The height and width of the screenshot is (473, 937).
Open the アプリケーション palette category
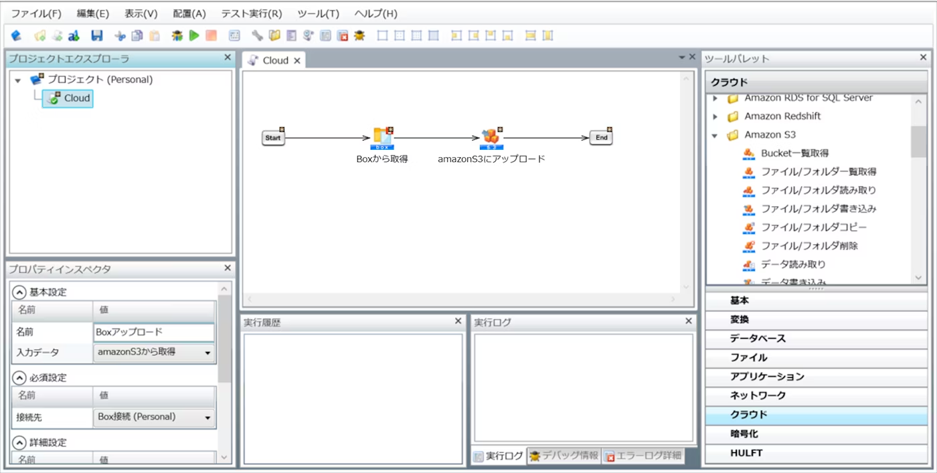(816, 377)
